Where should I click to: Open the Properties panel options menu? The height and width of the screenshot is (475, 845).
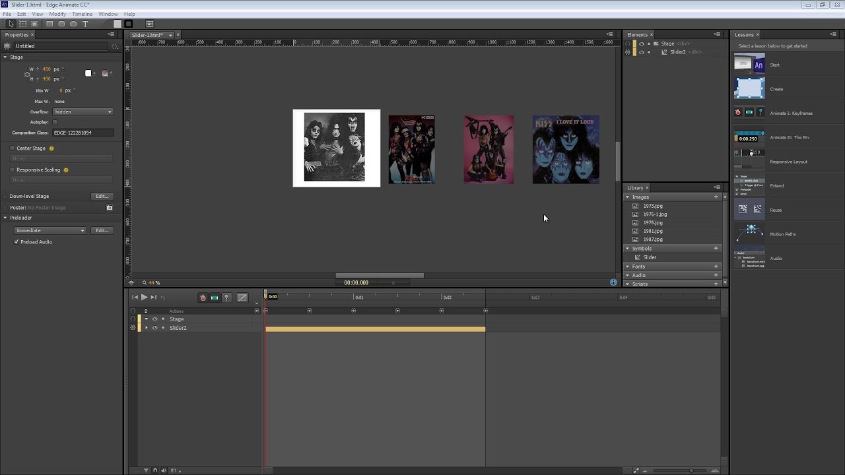[x=111, y=34]
